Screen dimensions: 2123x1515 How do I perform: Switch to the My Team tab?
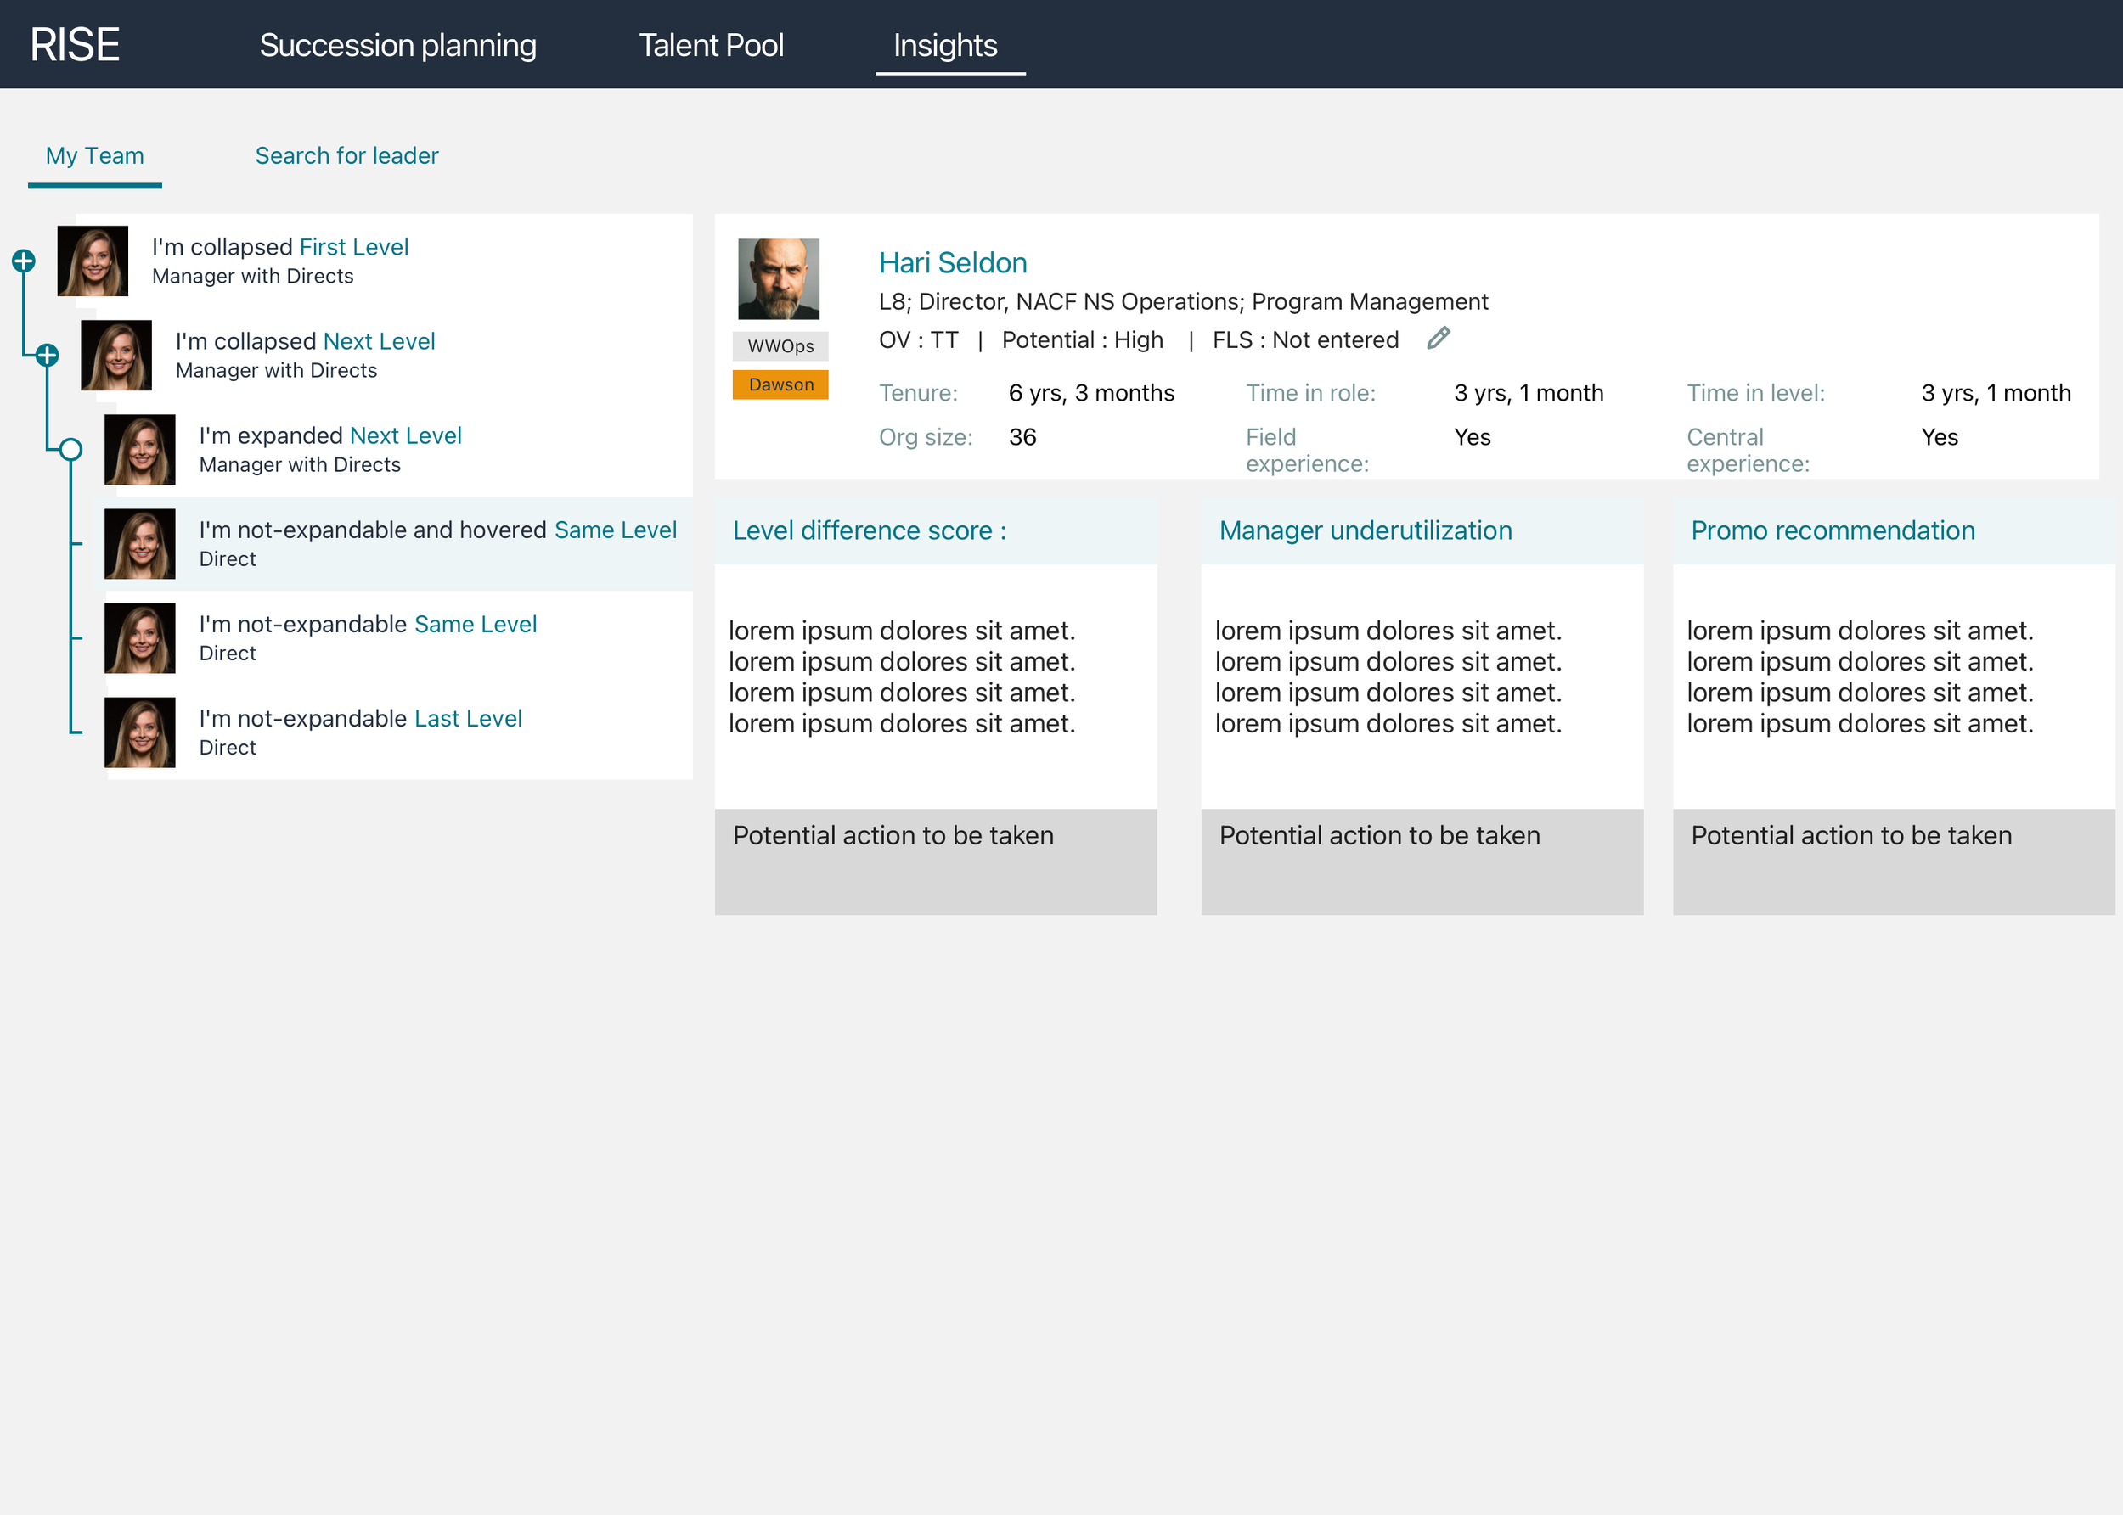[94, 156]
